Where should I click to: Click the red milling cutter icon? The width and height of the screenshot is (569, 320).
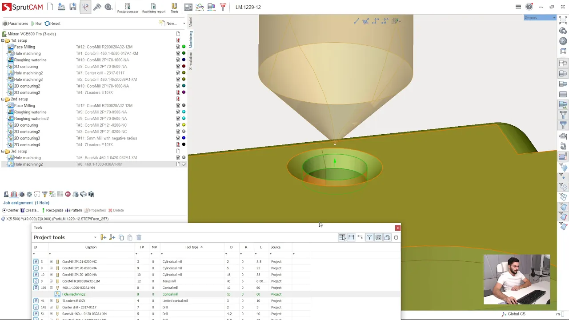[x=223, y=7]
